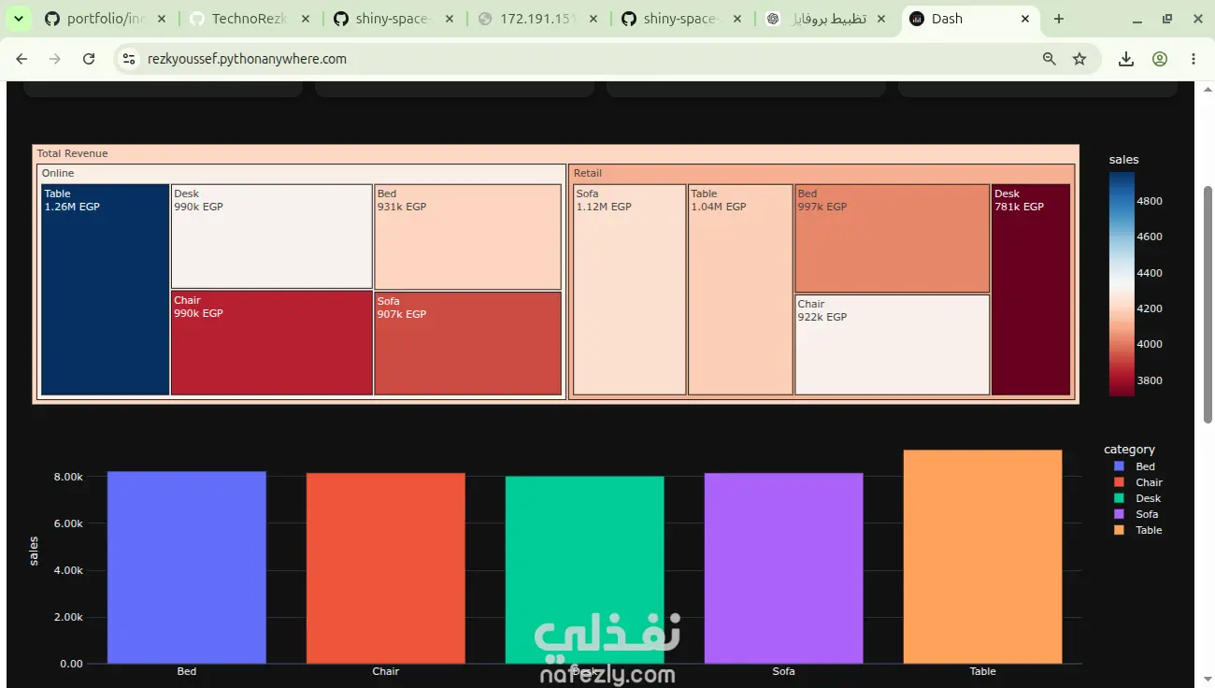Viewport: 1215px width, 688px height.
Task: Open the zoom magnifier icon in address bar
Action: (x=1050, y=59)
